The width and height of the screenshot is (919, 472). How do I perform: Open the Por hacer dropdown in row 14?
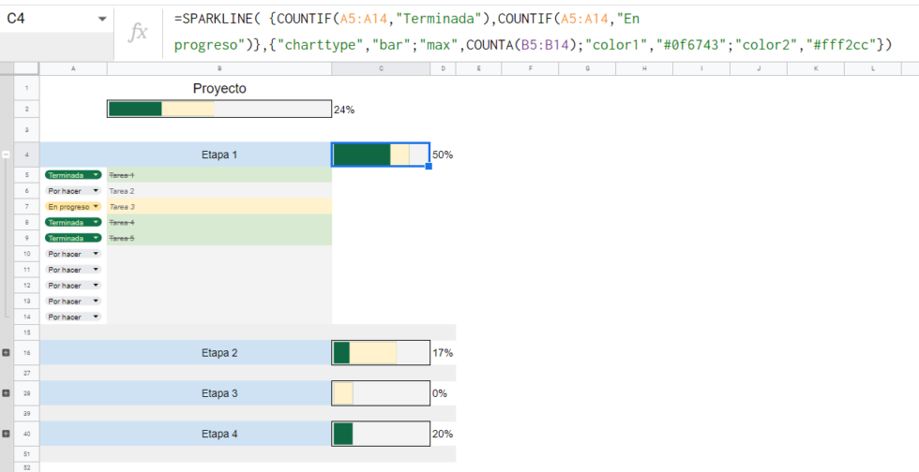[x=96, y=317]
